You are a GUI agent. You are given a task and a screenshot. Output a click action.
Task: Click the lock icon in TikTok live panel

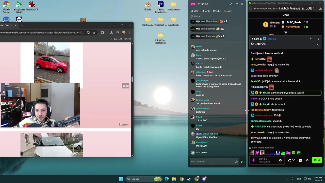231,4
